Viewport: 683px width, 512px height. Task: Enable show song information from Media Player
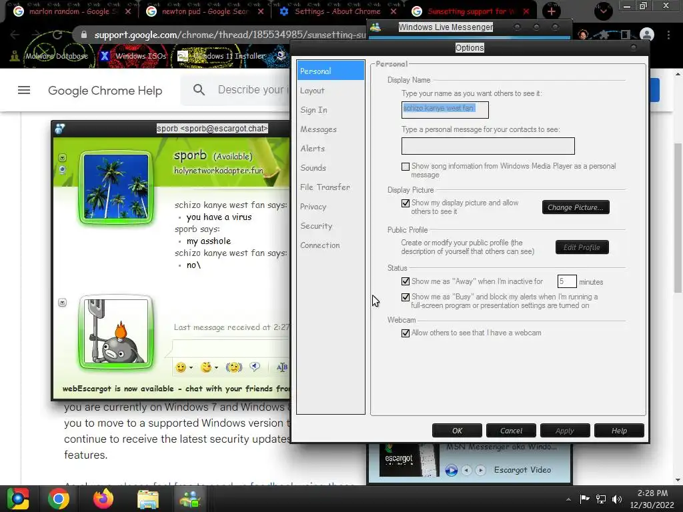click(406, 166)
